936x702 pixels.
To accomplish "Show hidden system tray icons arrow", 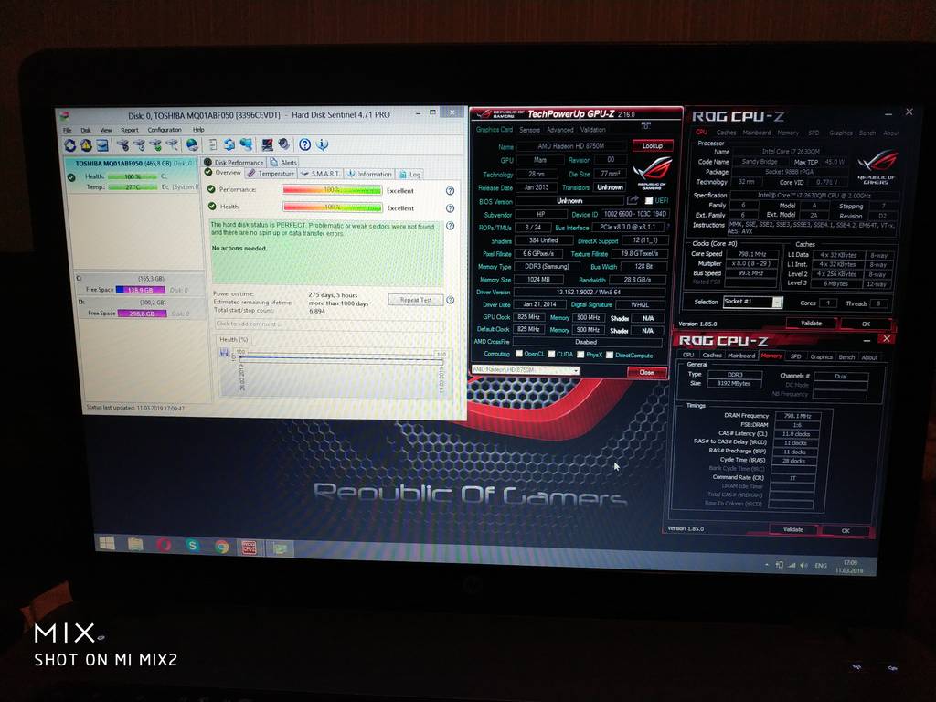I will [x=767, y=564].
